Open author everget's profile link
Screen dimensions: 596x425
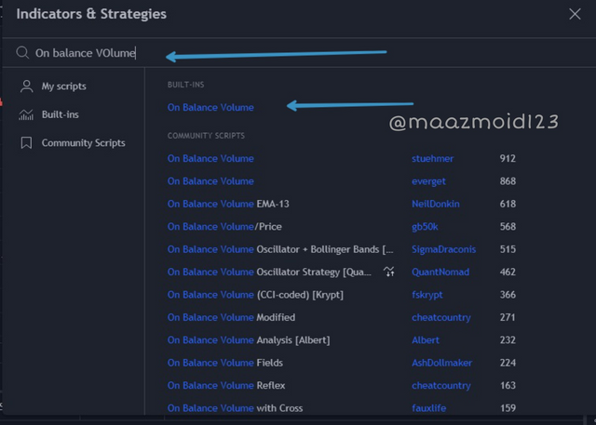pyautogui.click(x=429, y=181)
